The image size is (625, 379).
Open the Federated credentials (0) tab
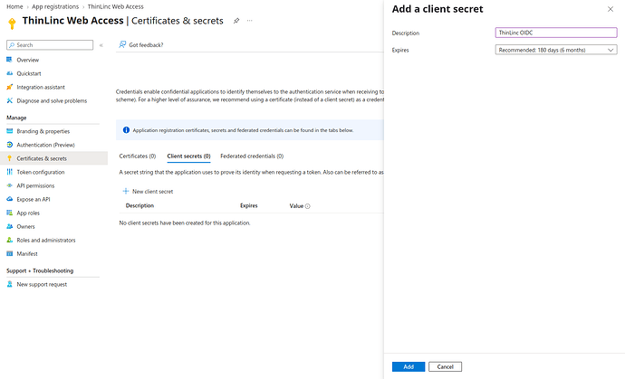click(x=252, y=156)
